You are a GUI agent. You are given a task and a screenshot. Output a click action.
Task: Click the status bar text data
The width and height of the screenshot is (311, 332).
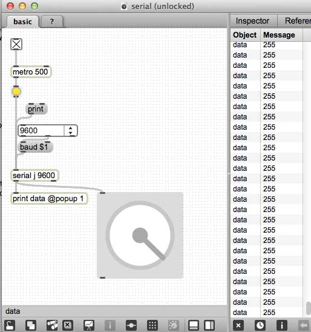click(13, 311)
